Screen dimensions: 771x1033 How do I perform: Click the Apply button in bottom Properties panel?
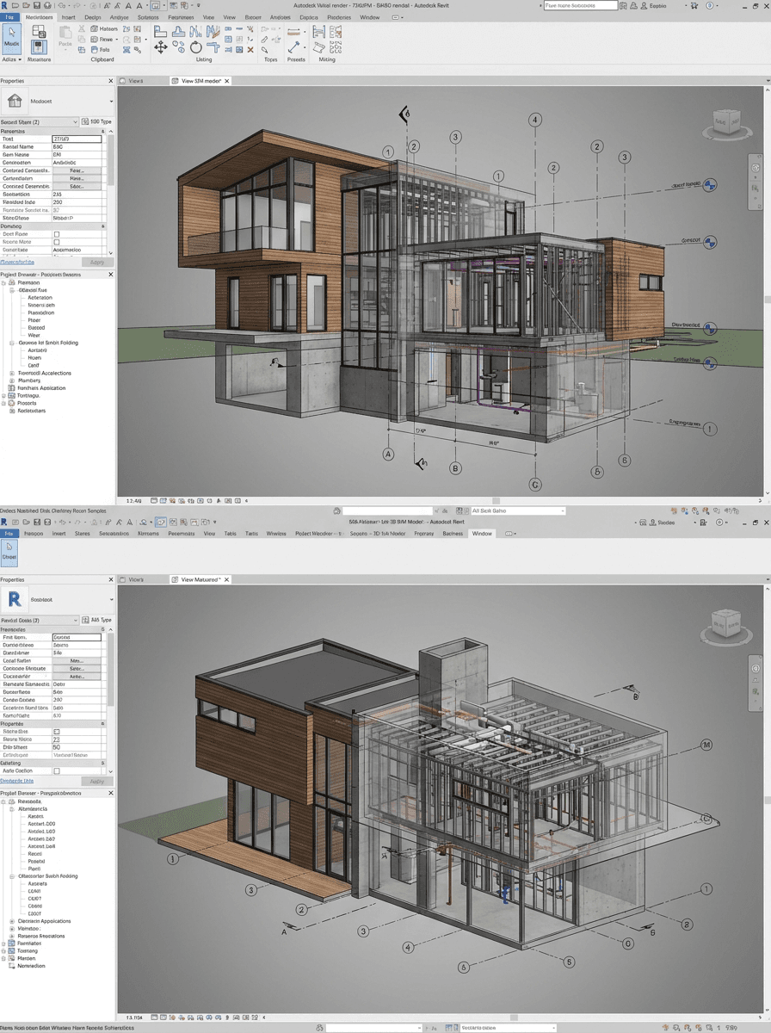pyautogui.click(x=97, y=782)
